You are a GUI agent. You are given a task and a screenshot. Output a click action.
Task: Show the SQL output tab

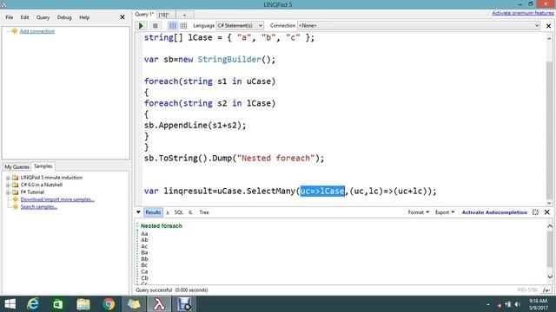coord(179,212)
